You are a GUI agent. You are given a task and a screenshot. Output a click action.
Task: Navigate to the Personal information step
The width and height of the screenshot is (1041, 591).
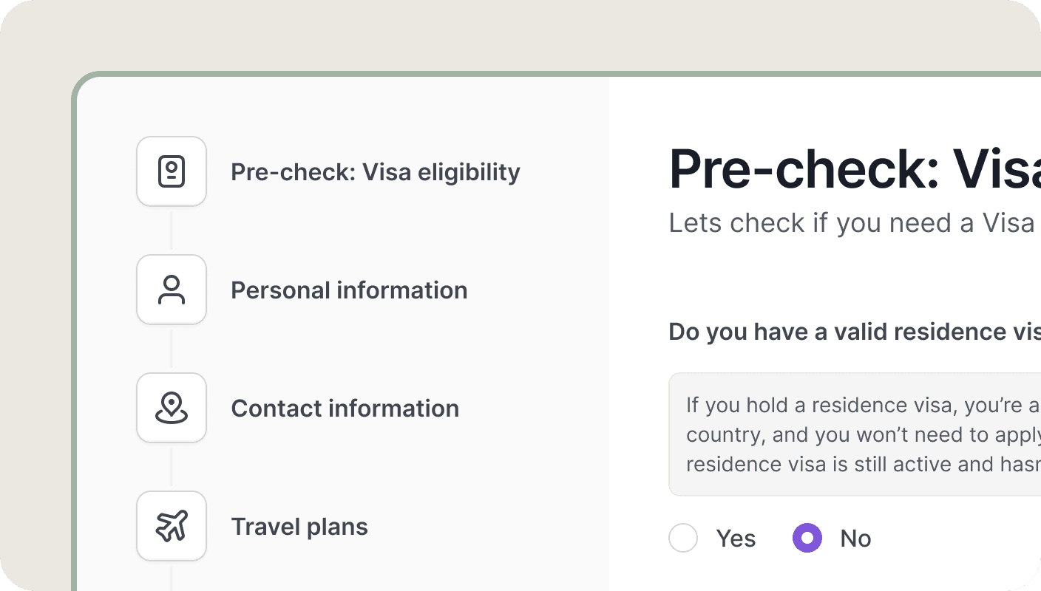[x=349, y=290]
